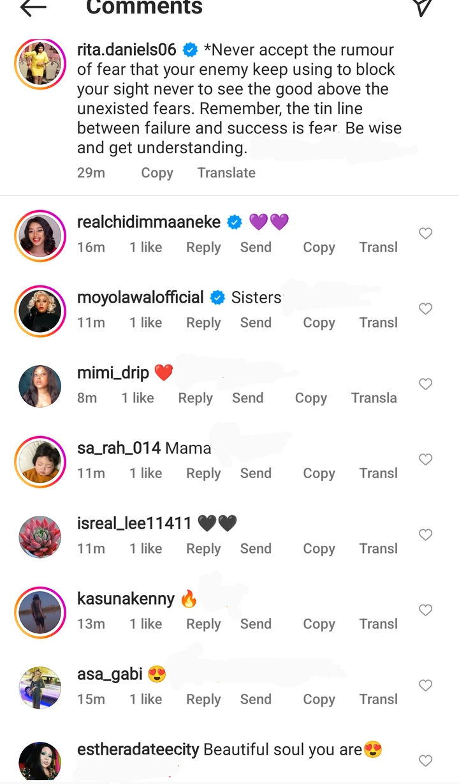Screen dimensions: 459x784
Task: Open direct messages via paper plane icon
Action: pyautogui.click(x=422, y=6)
